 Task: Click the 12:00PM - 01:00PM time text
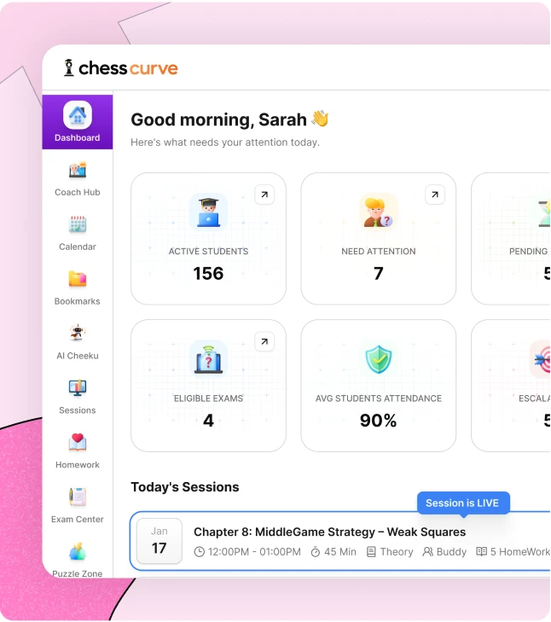point(254,552)
